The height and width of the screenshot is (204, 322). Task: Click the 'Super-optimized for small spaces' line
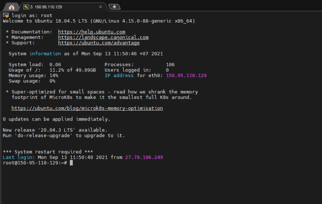coord(102,92)
